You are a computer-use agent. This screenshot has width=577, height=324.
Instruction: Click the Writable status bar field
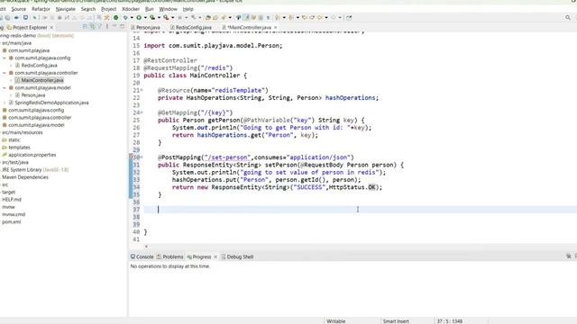tap(336, 321)
